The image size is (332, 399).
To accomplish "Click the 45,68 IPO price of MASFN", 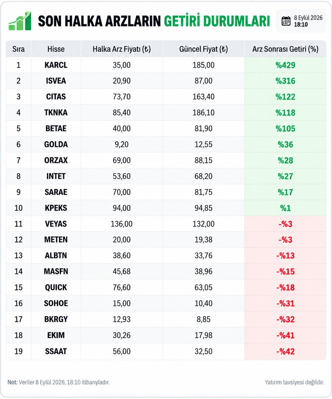I will (x=122, y=272).
